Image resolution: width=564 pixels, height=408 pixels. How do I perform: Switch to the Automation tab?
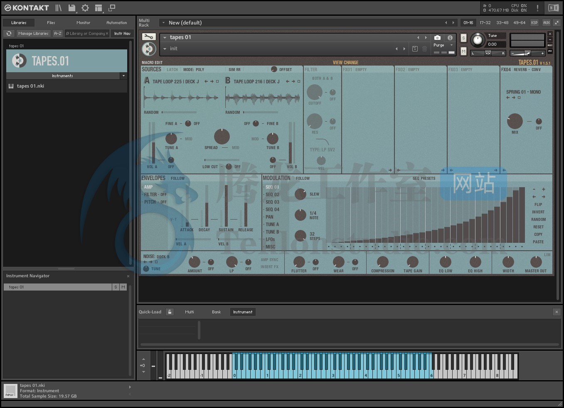(x=117, y=23)
